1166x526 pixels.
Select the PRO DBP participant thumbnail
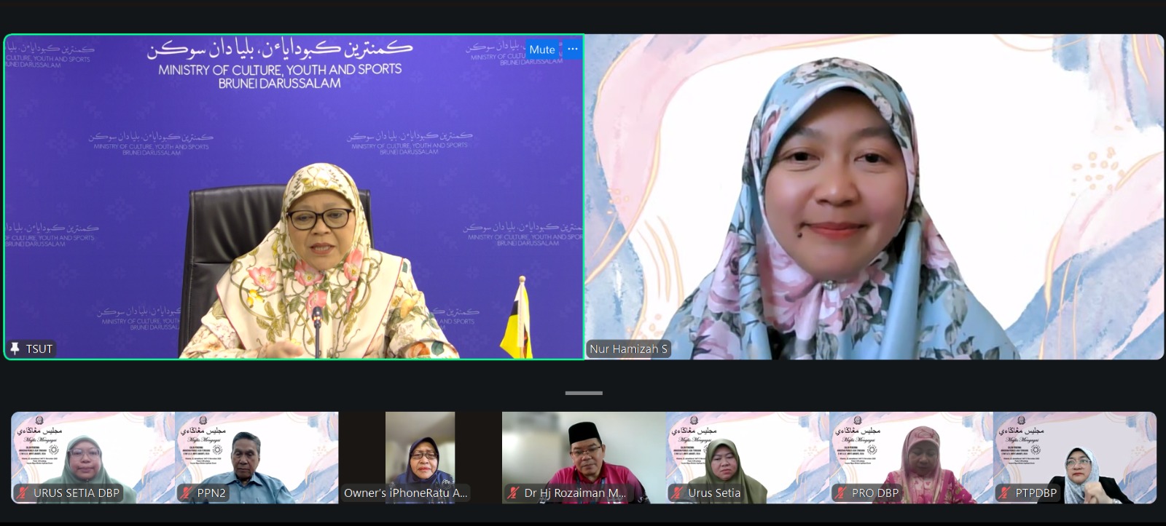(x=911, y=451)
